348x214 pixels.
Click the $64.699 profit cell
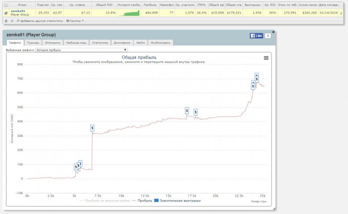tap(151, 13)
